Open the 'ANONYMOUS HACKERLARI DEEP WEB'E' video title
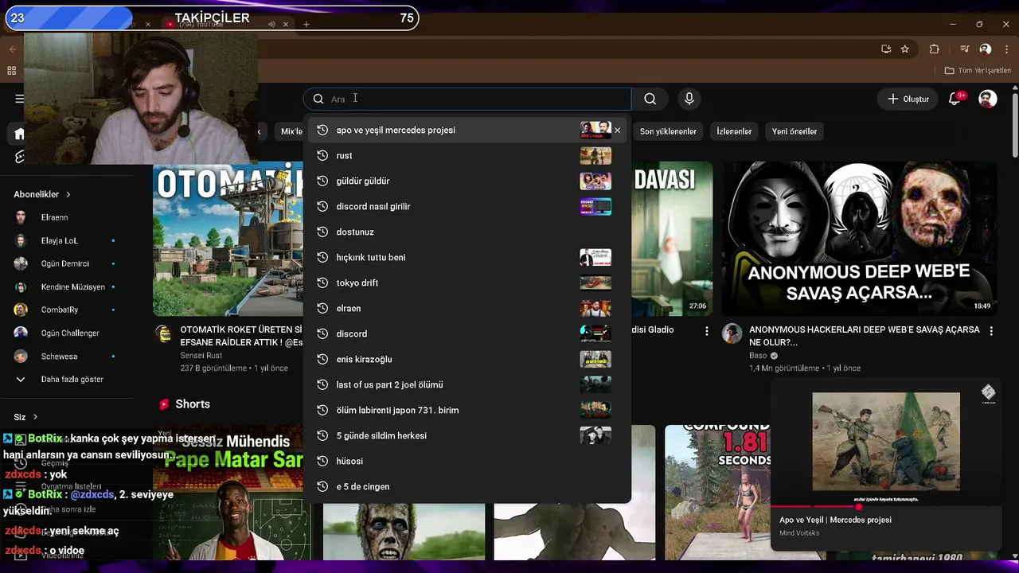The image size is (1019, 573). pyautogui.click(x=864, y=336)
